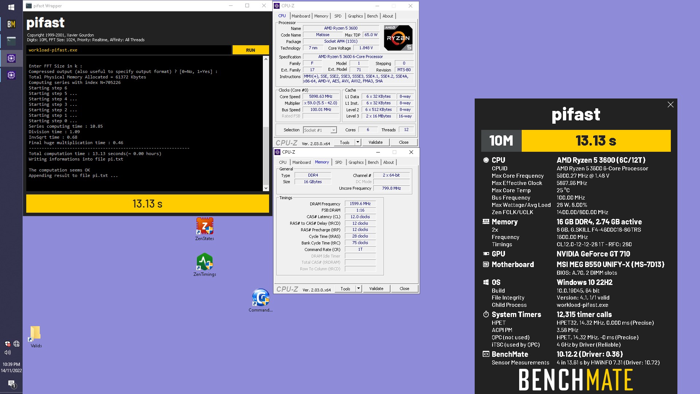Screen dimensions: 700x394
Task: Open the BenchMate BM taskbar icon
Action: point(11,24)
